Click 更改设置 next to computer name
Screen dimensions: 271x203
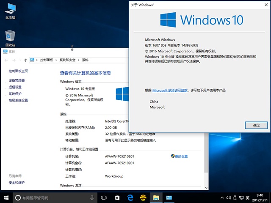click(x=181, y=156)
